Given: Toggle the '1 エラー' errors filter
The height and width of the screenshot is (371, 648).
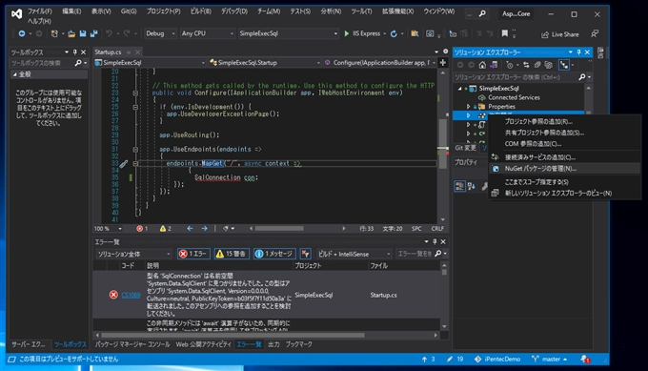Looking at the screenshot, I should tap(193, 254).
